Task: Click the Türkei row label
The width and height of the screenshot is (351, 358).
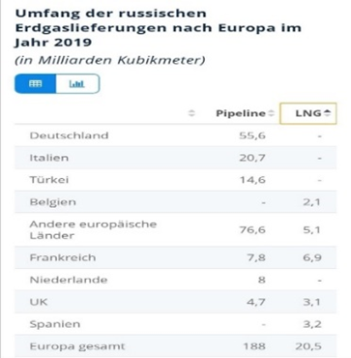Action: 49,180
